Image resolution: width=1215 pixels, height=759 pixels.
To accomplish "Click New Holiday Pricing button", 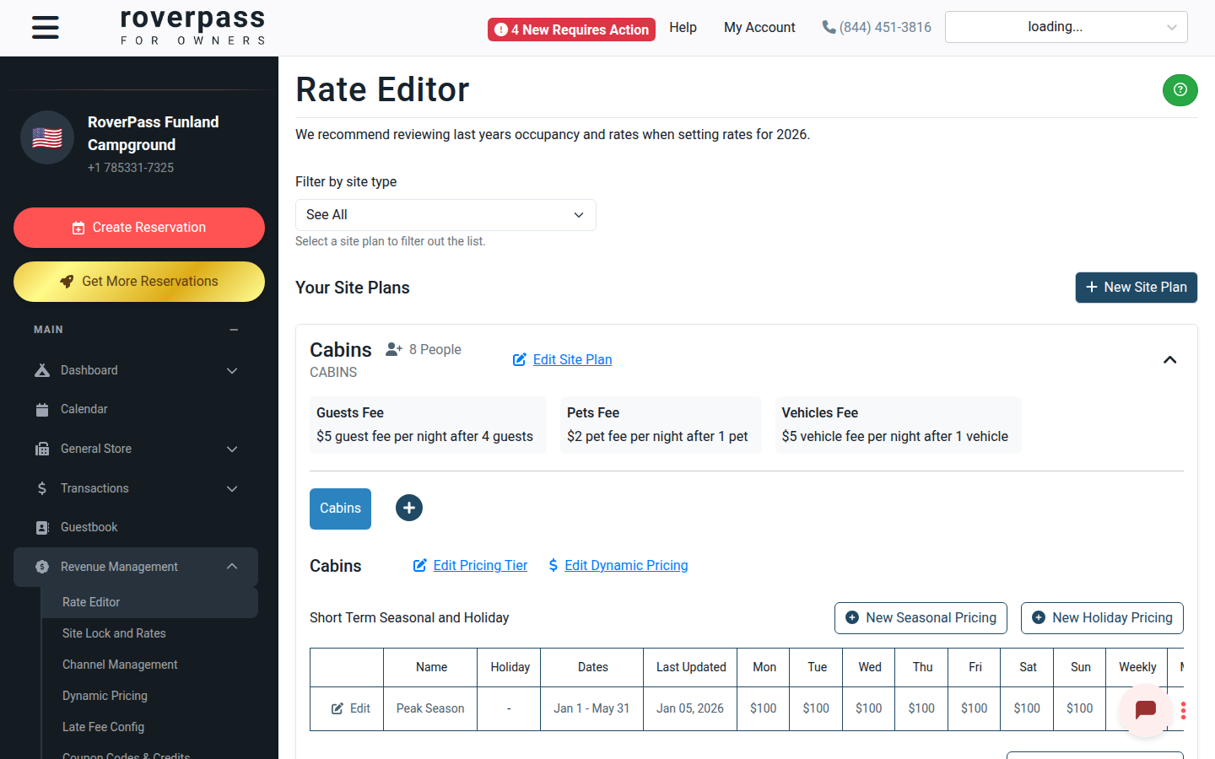I will point(1102,618).
